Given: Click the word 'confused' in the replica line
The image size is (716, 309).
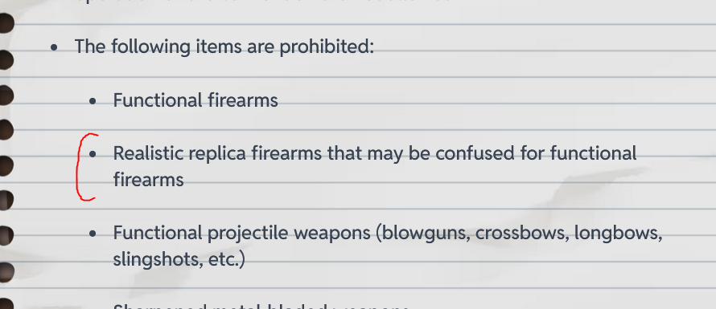Looking at the screenshot, I should click(475, 153).
